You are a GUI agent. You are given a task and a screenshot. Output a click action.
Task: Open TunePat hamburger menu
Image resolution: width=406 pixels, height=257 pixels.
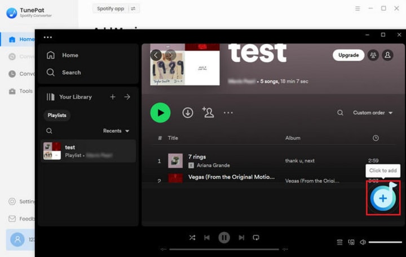click(358, 8)
